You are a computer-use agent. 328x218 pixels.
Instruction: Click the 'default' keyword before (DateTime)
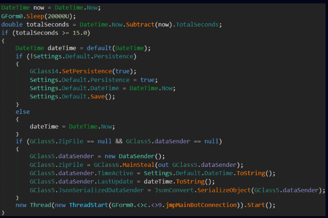pos(99,48)
